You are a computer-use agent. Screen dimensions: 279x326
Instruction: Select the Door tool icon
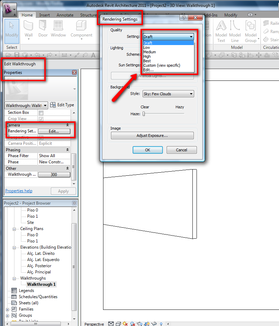click(x=43, y=25)
